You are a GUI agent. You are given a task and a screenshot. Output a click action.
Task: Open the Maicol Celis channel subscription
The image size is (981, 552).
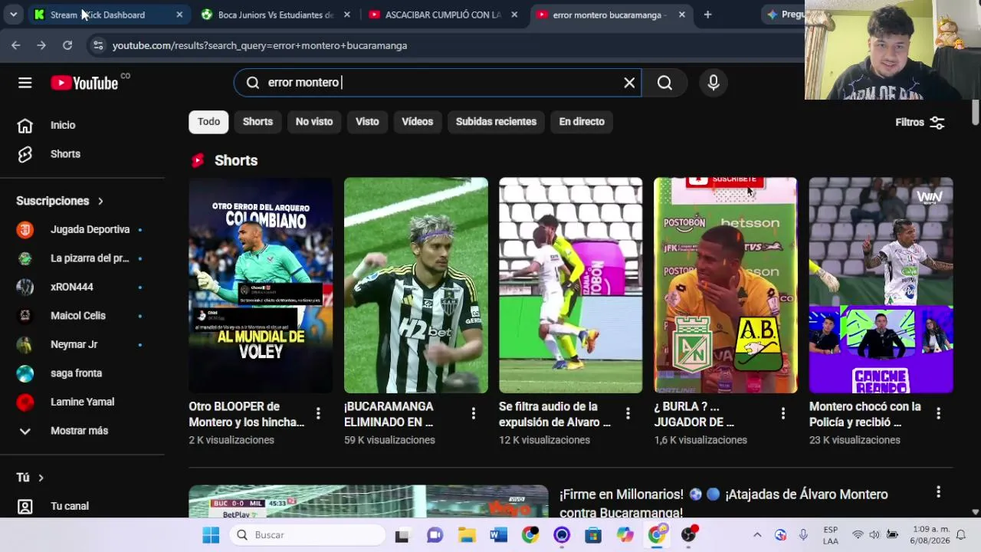pyautogui.click(x=80, y=316)
